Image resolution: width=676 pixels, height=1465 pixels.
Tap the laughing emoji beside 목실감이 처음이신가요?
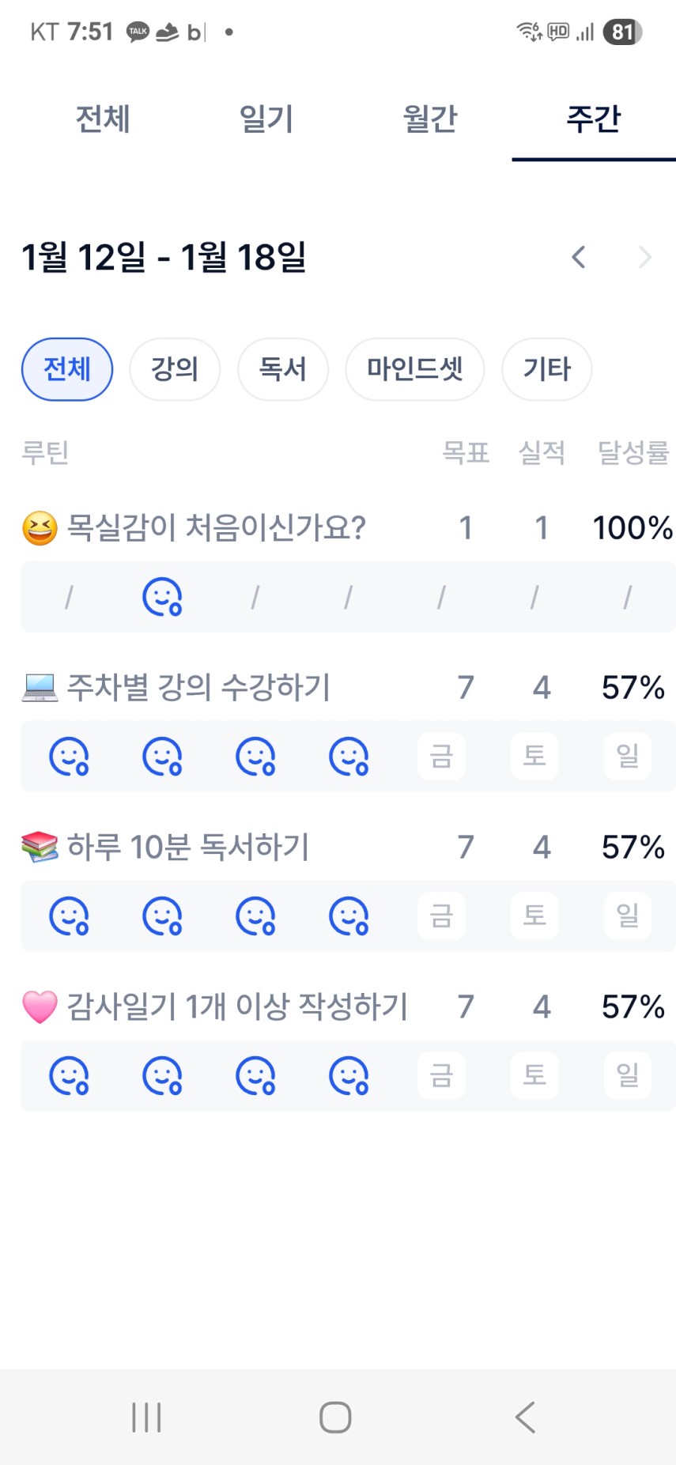[x=40, y=528]
